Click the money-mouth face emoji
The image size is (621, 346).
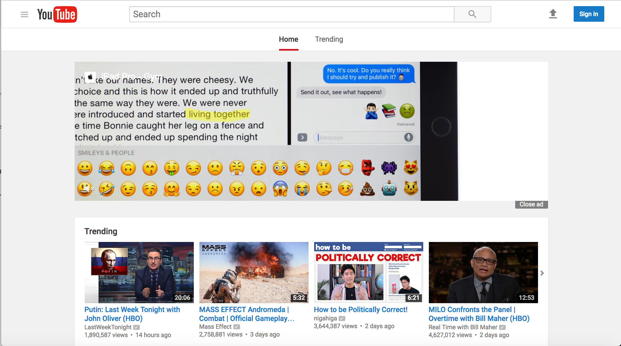point(172,168)
